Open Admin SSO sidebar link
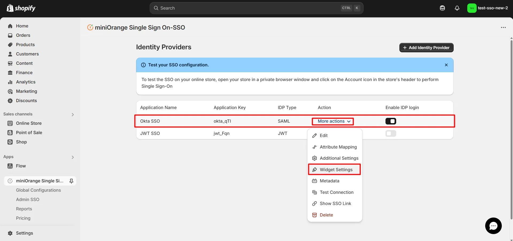 point(28,199)
